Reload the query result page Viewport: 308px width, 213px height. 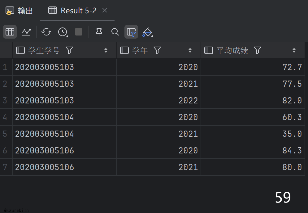click(x=46, y=32)
